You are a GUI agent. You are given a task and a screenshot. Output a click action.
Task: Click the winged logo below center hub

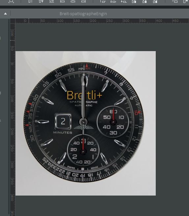84,128
